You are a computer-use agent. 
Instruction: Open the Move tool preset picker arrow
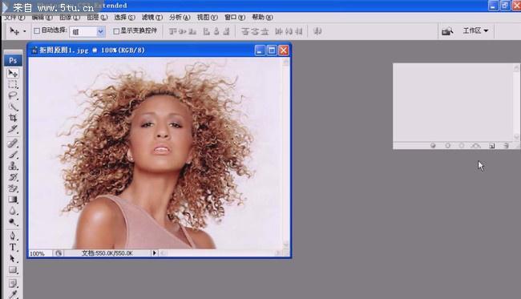click(x=25, y=31)
